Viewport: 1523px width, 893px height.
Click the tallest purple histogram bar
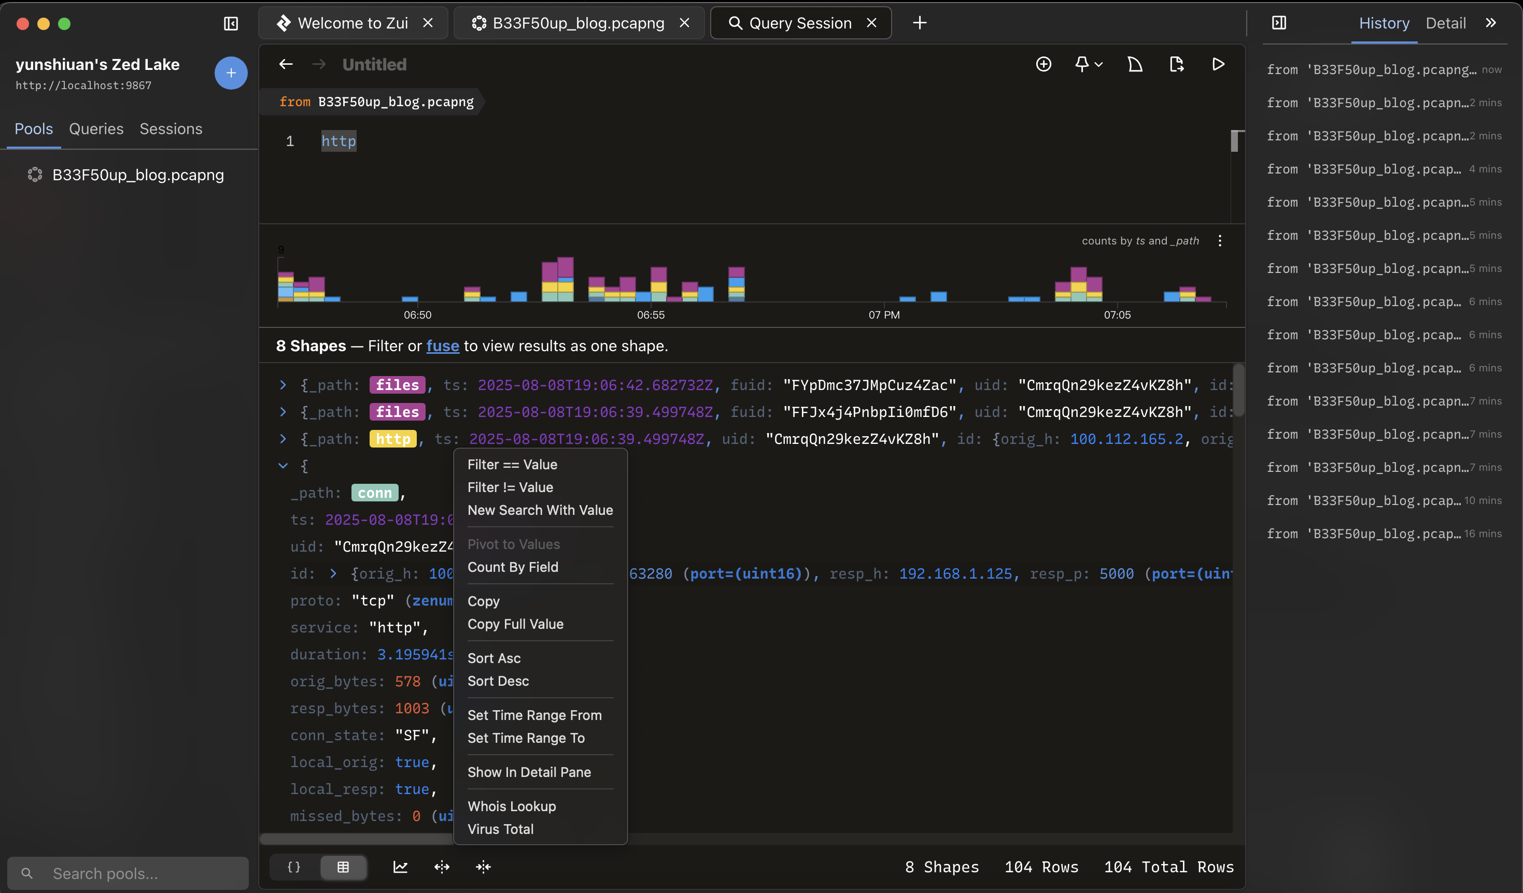[565, 267]
